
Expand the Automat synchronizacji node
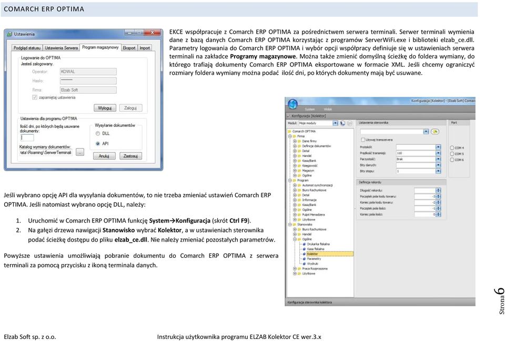(295, 185)
